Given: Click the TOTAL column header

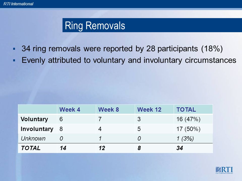Looking at the screenshot, I should (x=186, y=110).
